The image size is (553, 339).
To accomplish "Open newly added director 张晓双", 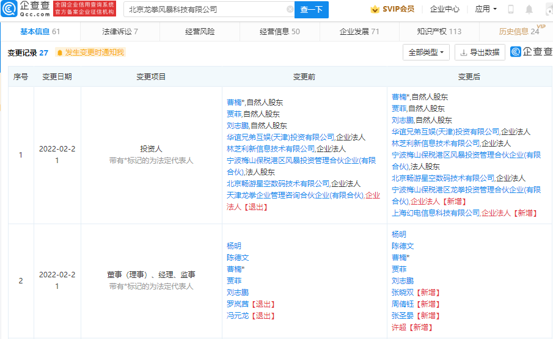I will [x=403, y=293].
